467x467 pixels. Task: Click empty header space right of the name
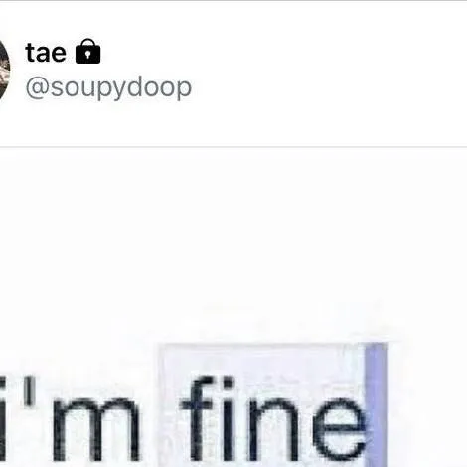coord(285,52)
